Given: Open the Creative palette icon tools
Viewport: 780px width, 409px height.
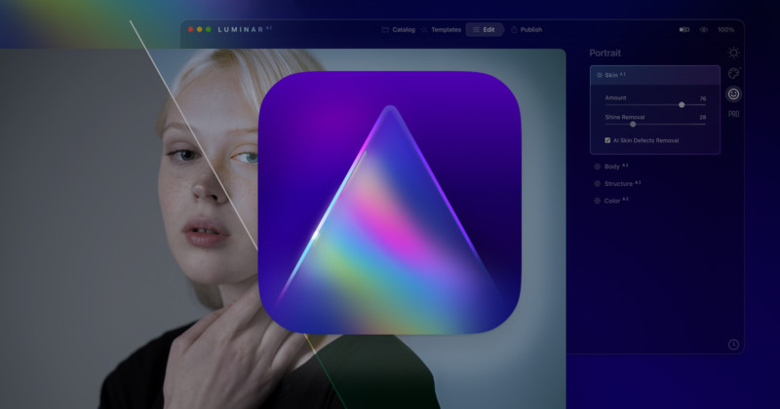Looking at the screenshot, I should click(x=733, y=74).
